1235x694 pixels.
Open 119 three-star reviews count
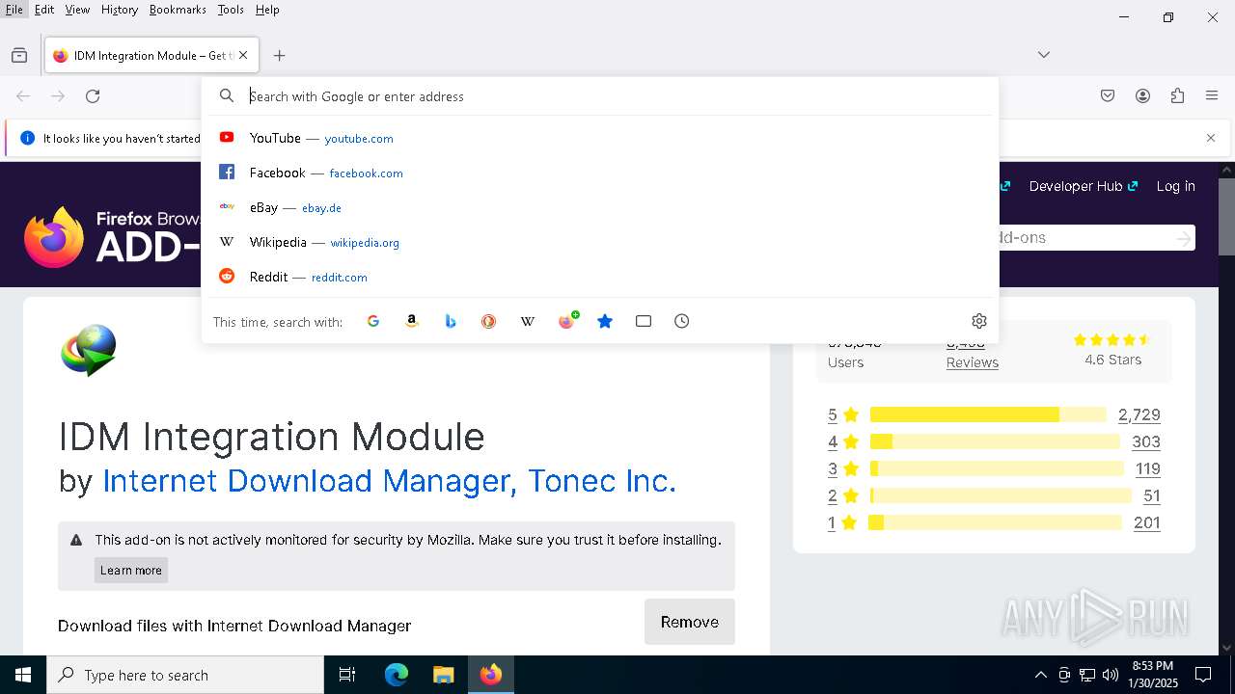tap(1148, 468)
